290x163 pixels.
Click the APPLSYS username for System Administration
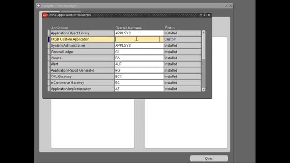(x=139, y=45)
